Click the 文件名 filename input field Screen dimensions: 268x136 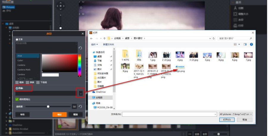click(x=169, y=114)
